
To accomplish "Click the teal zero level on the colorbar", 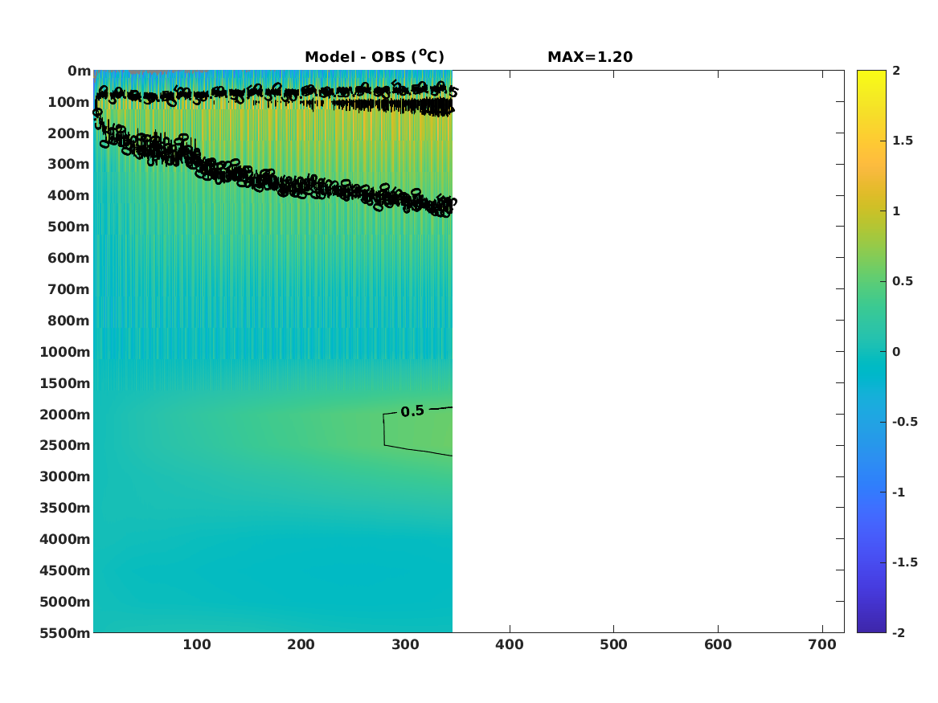I will coord(871,352).
